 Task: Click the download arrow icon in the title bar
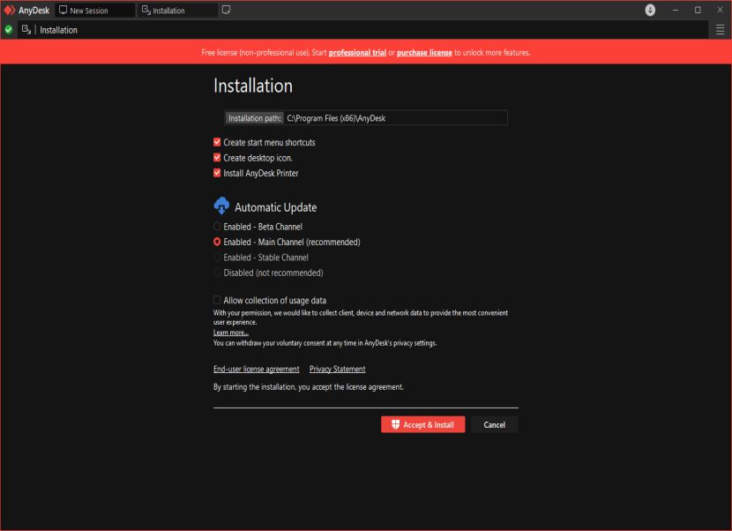click(x=650, y=10)
